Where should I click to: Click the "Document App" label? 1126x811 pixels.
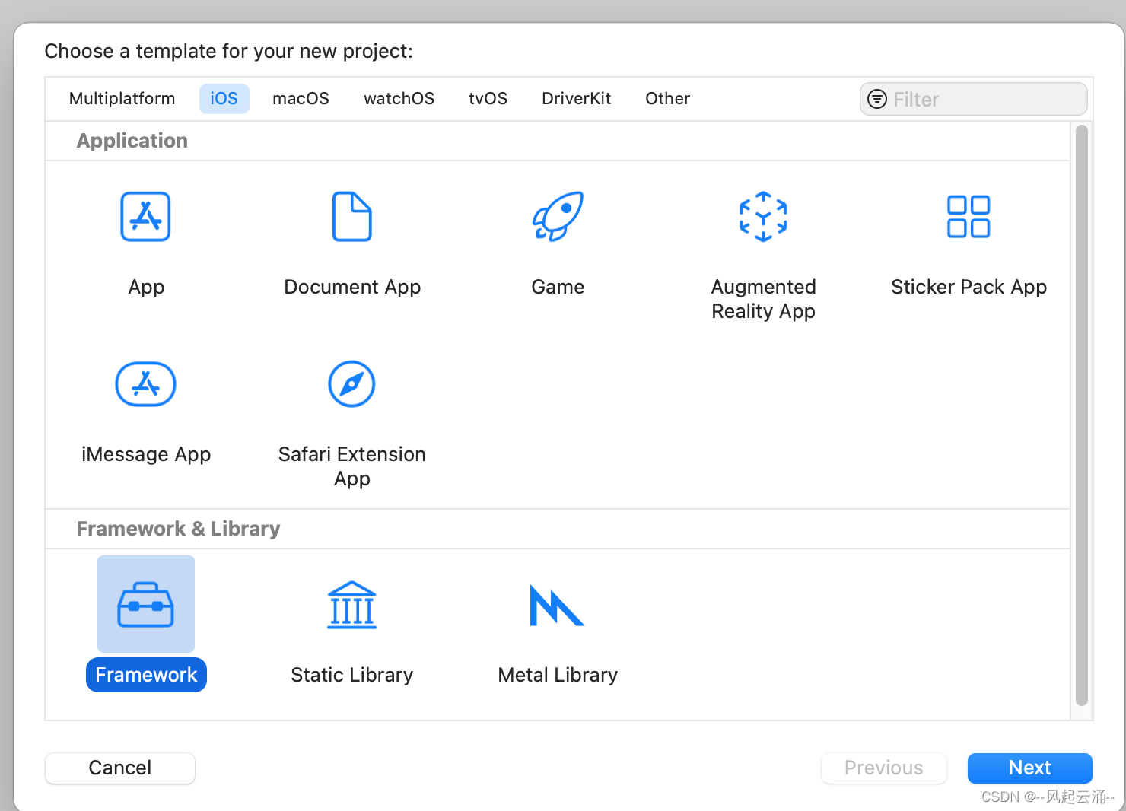click(352, 287)
